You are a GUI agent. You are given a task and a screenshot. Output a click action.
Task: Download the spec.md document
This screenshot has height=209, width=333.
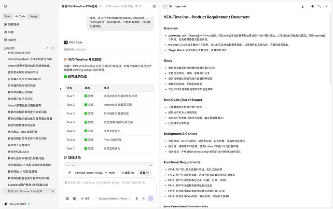tap(303, 6)
